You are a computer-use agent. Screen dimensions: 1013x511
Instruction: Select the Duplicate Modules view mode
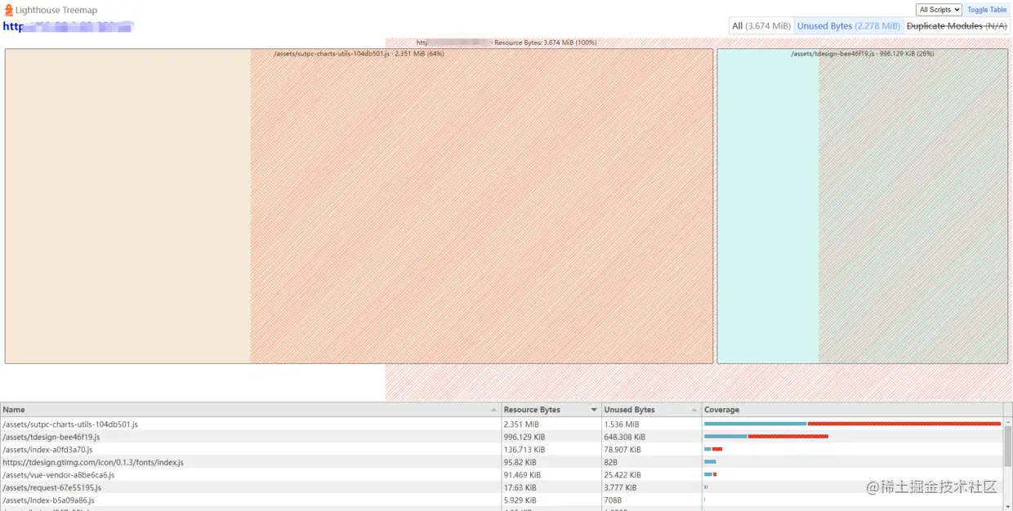click(x=957, y=26)
